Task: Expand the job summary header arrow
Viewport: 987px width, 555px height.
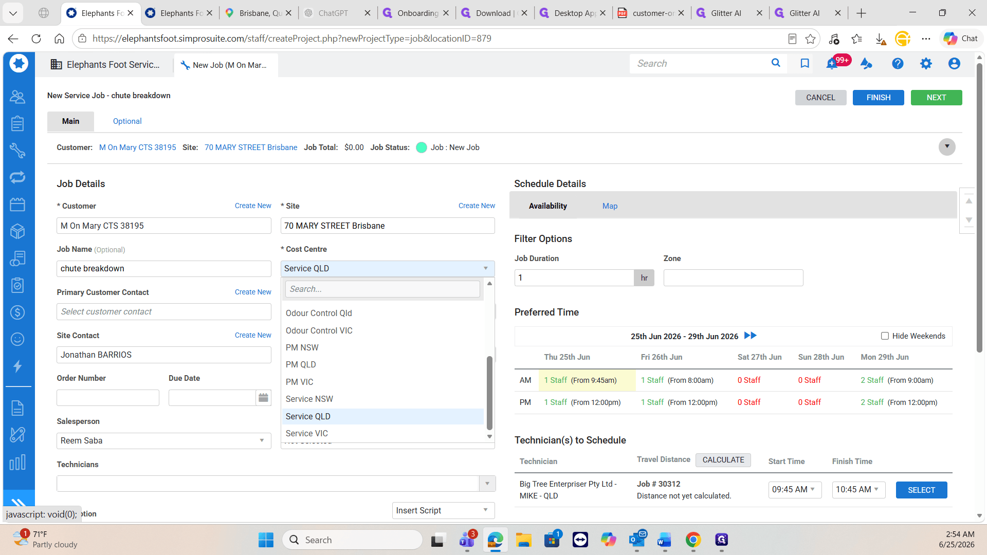Action: click(x=947, y=147)
